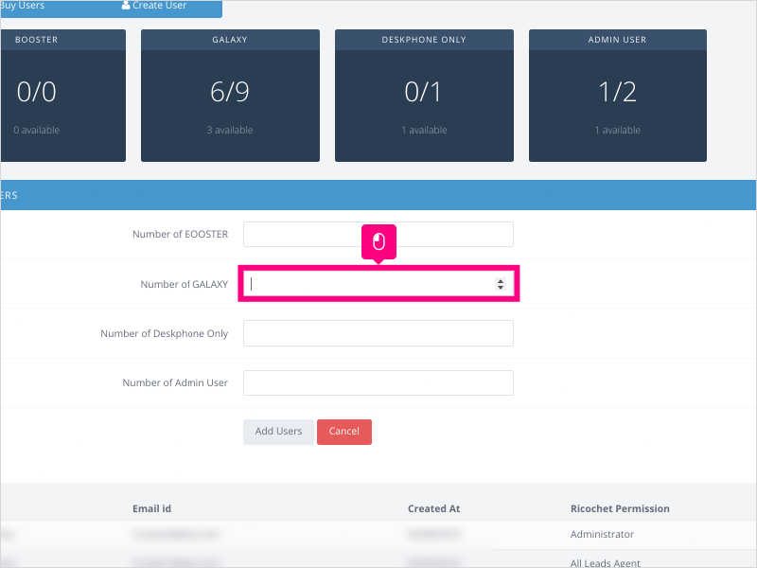This screenshot has height=568, width=757.
Task: Click the 6/9 count on GALAXY card
Action: 230,92
